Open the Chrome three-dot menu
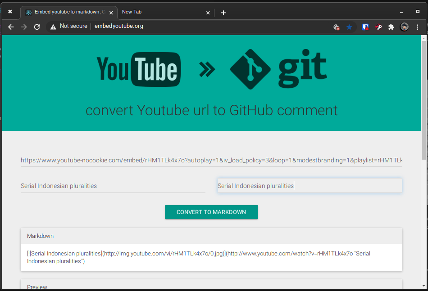The image size is (428, 291). point(417,27)
